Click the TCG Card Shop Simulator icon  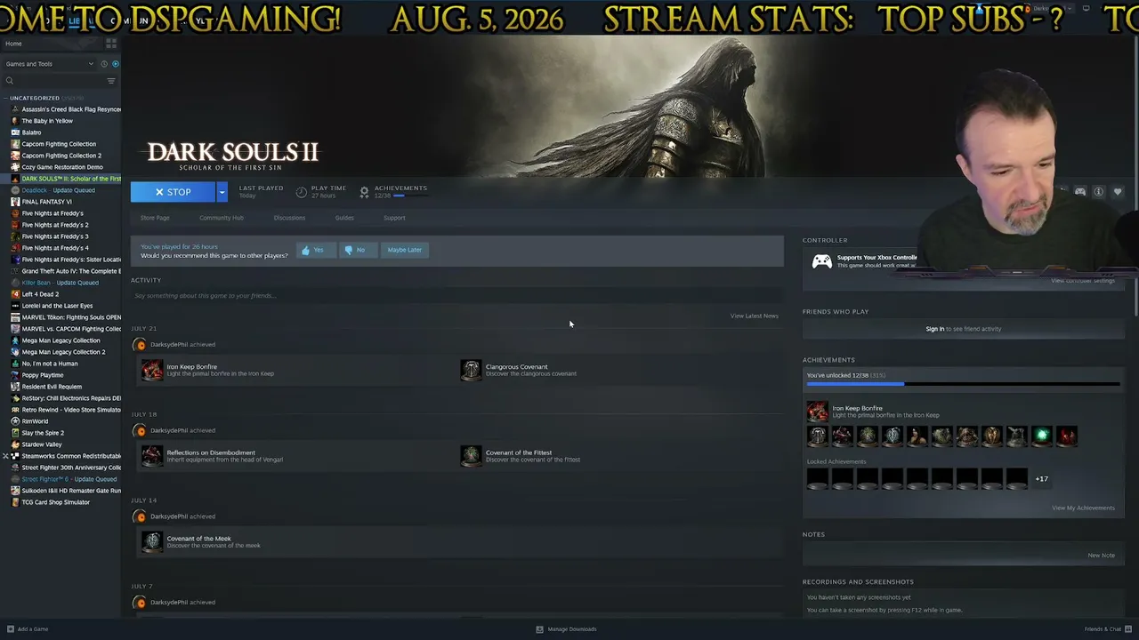(15, 502)
